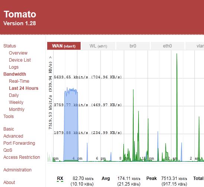Click the 5639.65 kbit/s gridline label

pos(88,77)
